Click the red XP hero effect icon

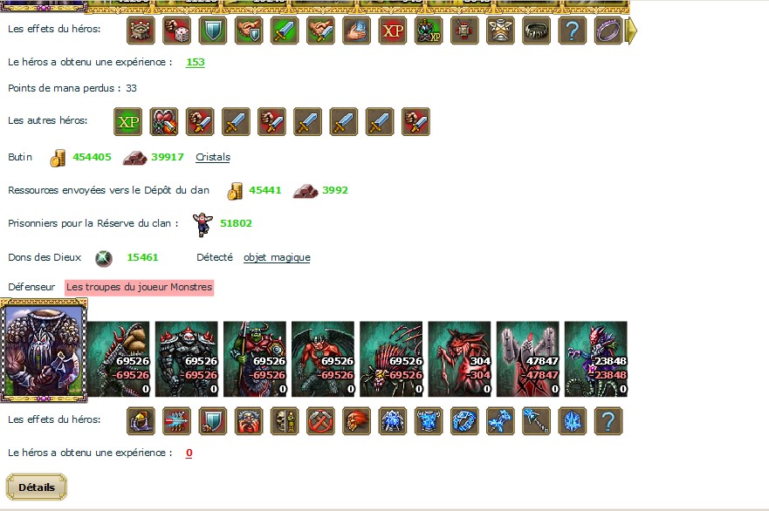pyautogui.click(x=393, y=31)
